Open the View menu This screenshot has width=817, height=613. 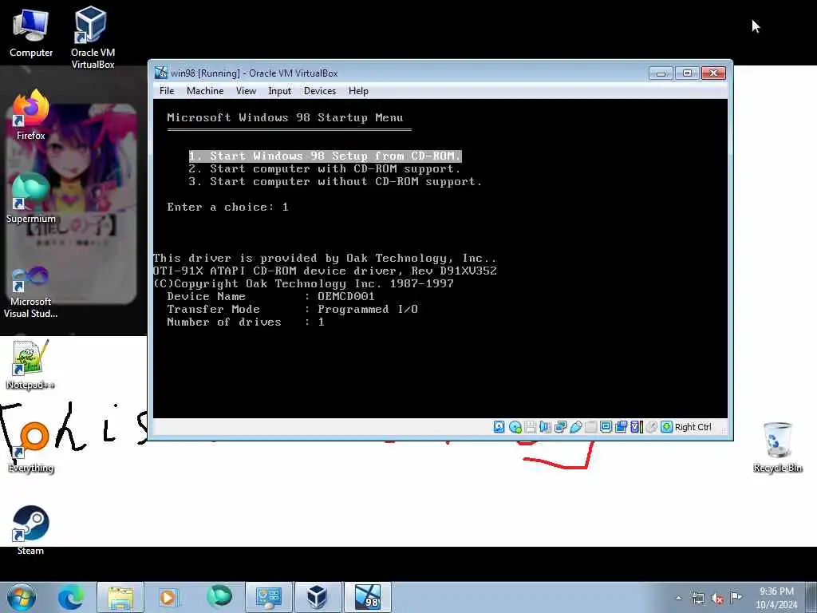(246, 91)
